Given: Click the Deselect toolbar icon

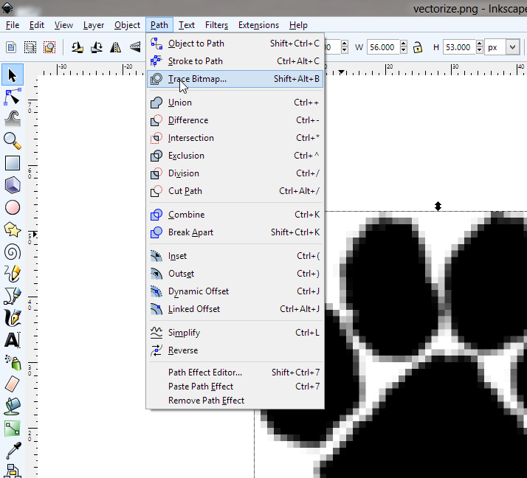Looking at the screenshot, I should [x=49, y=47].
